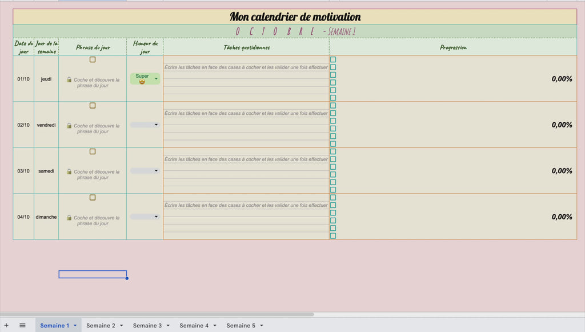
Task: Click jeudi's task instruction line
Action: point(246,67)
